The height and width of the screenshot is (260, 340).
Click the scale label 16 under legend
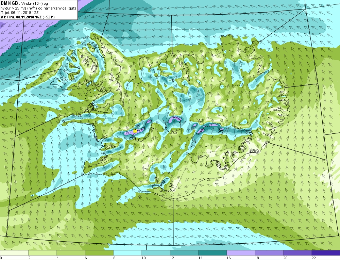pyautogui.click(x=228, y=258)
